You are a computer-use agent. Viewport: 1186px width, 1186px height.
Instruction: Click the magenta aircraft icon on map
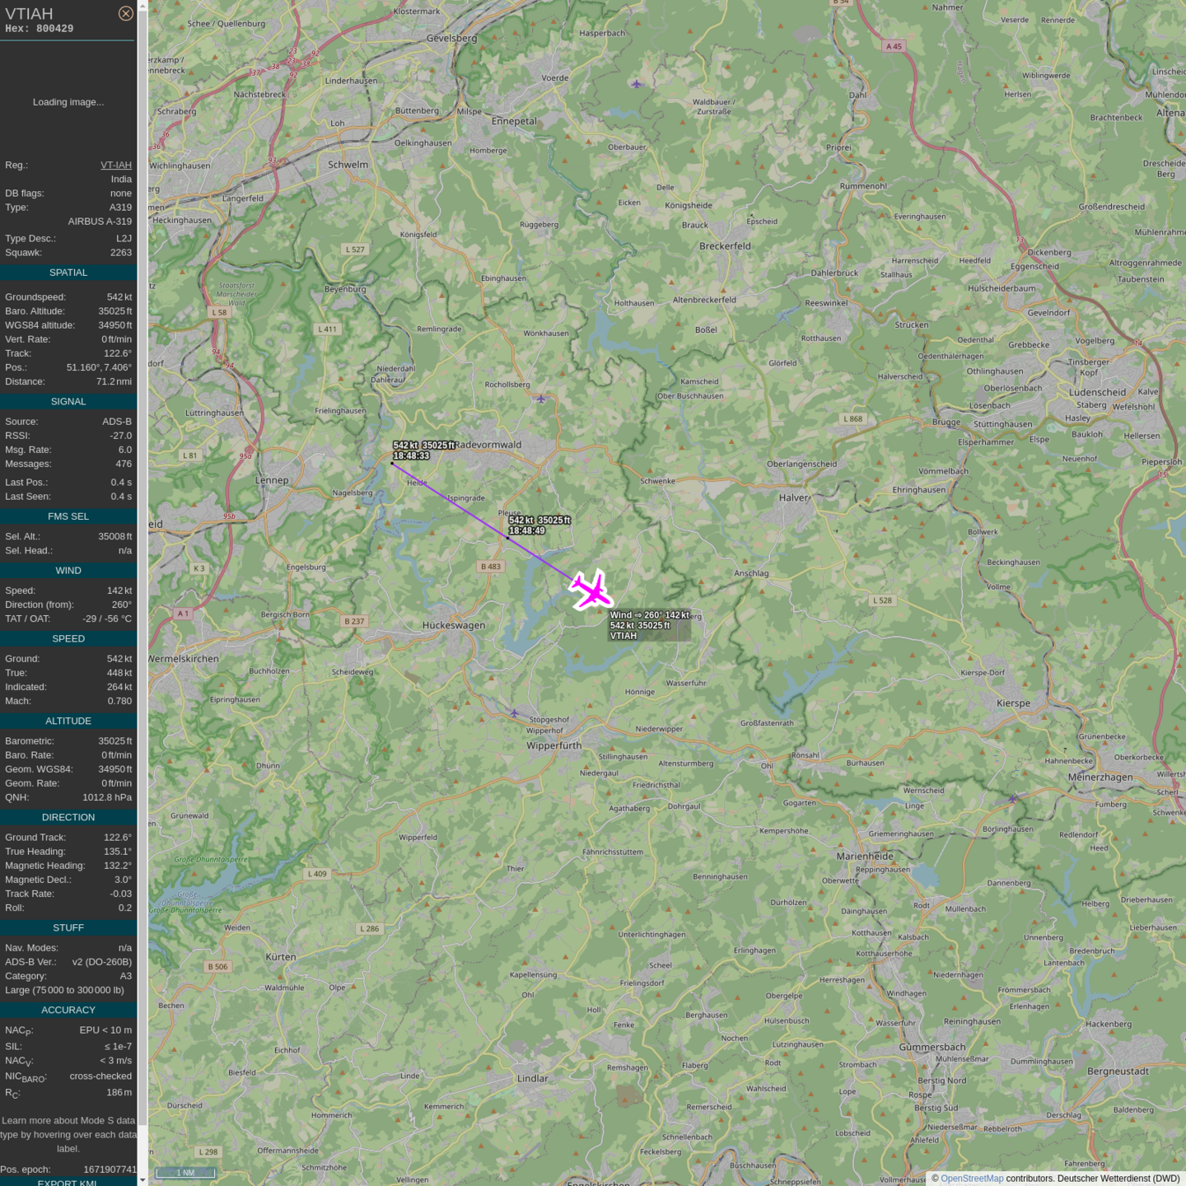tap(591, 590)
